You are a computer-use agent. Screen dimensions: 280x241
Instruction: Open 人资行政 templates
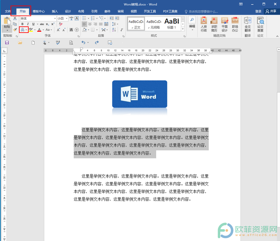click(203, 24)
